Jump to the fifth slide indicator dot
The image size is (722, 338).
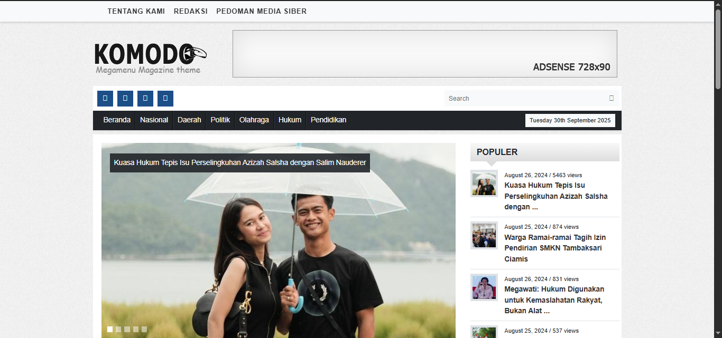coord(144,329)
